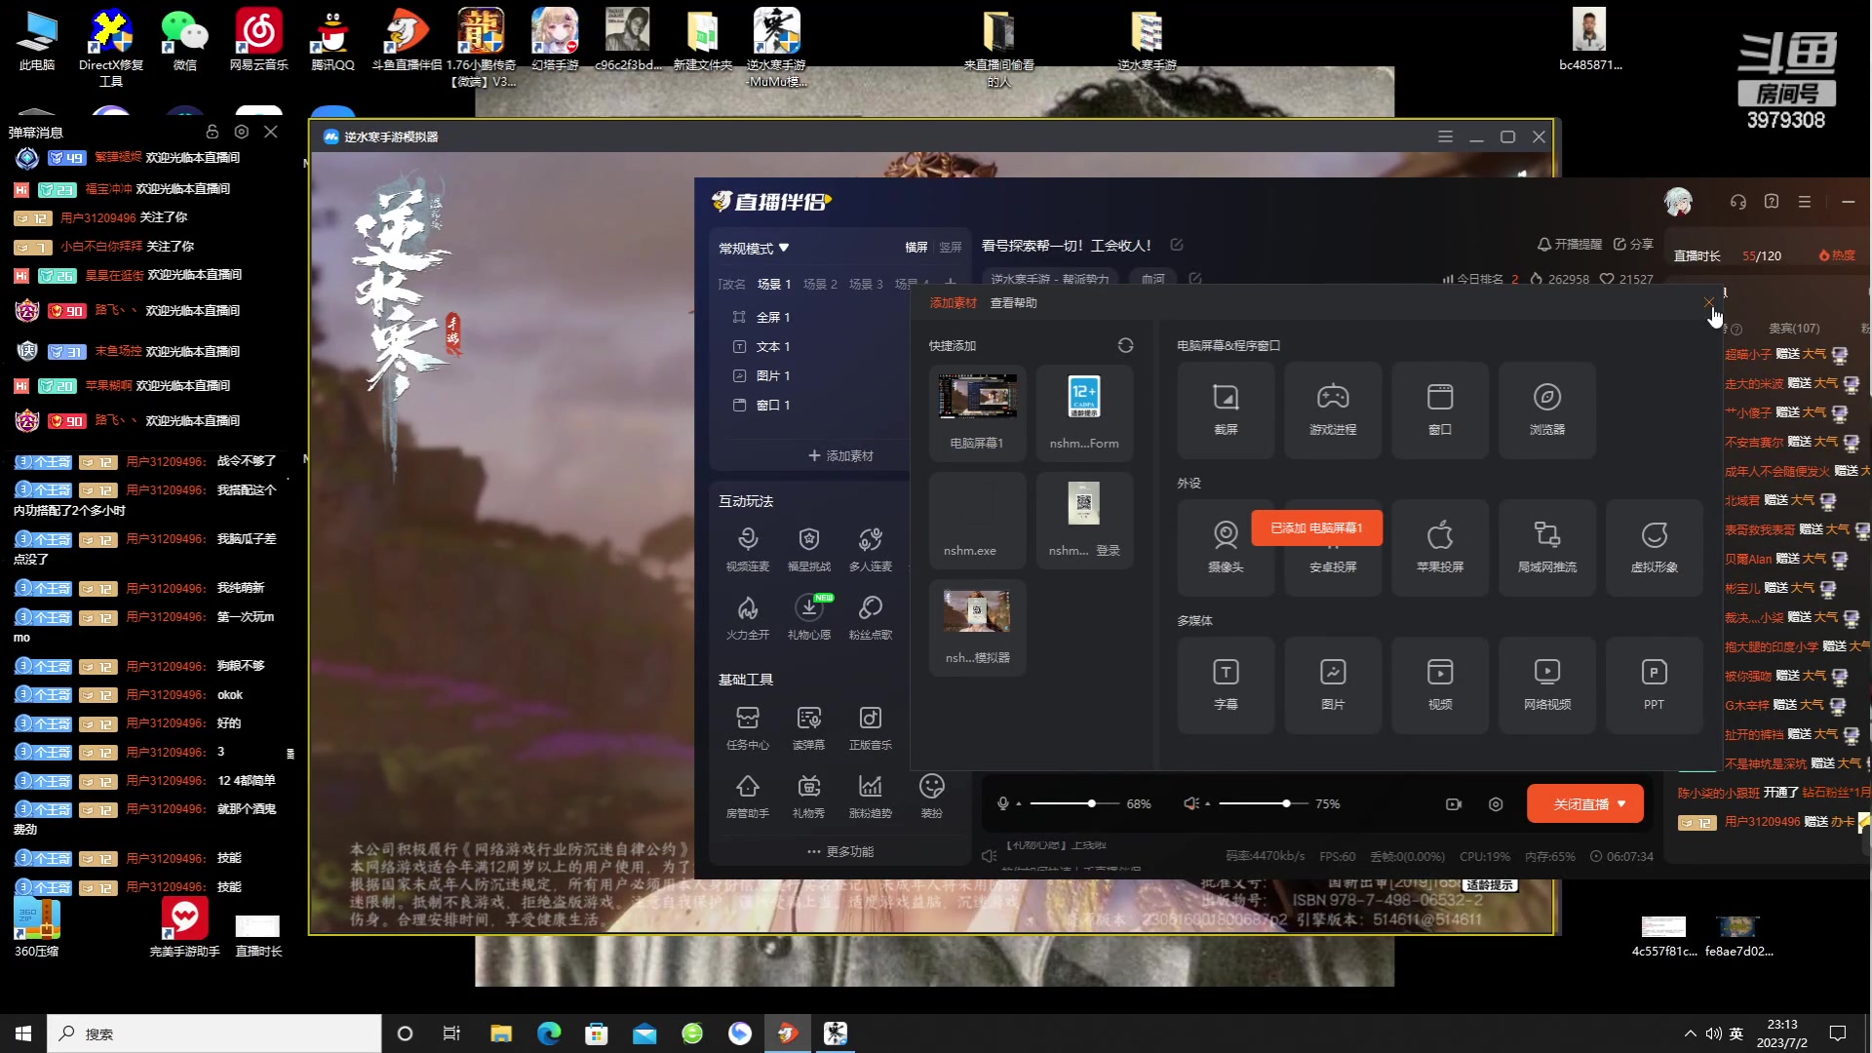Edit the stream title with pencil icon

pyautogui.click(x=1177, y=245)
